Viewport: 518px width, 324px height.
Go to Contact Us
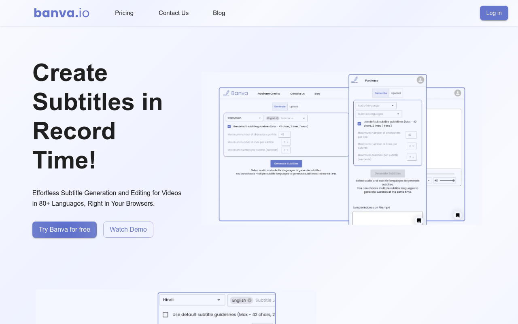pos(174,13)
